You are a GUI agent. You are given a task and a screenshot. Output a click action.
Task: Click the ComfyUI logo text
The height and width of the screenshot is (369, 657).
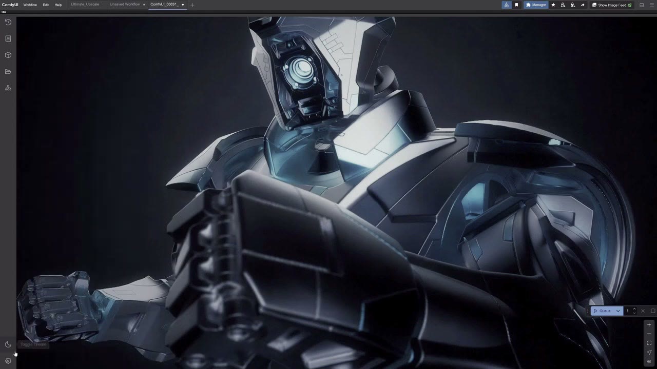(x=10, y=5)
